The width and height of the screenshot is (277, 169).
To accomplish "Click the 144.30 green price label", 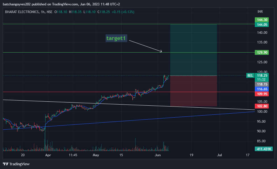I will (262, 20).
